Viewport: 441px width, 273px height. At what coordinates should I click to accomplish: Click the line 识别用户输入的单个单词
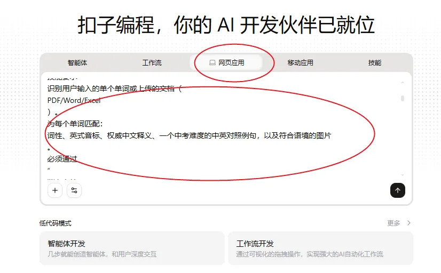coord(115,89)
